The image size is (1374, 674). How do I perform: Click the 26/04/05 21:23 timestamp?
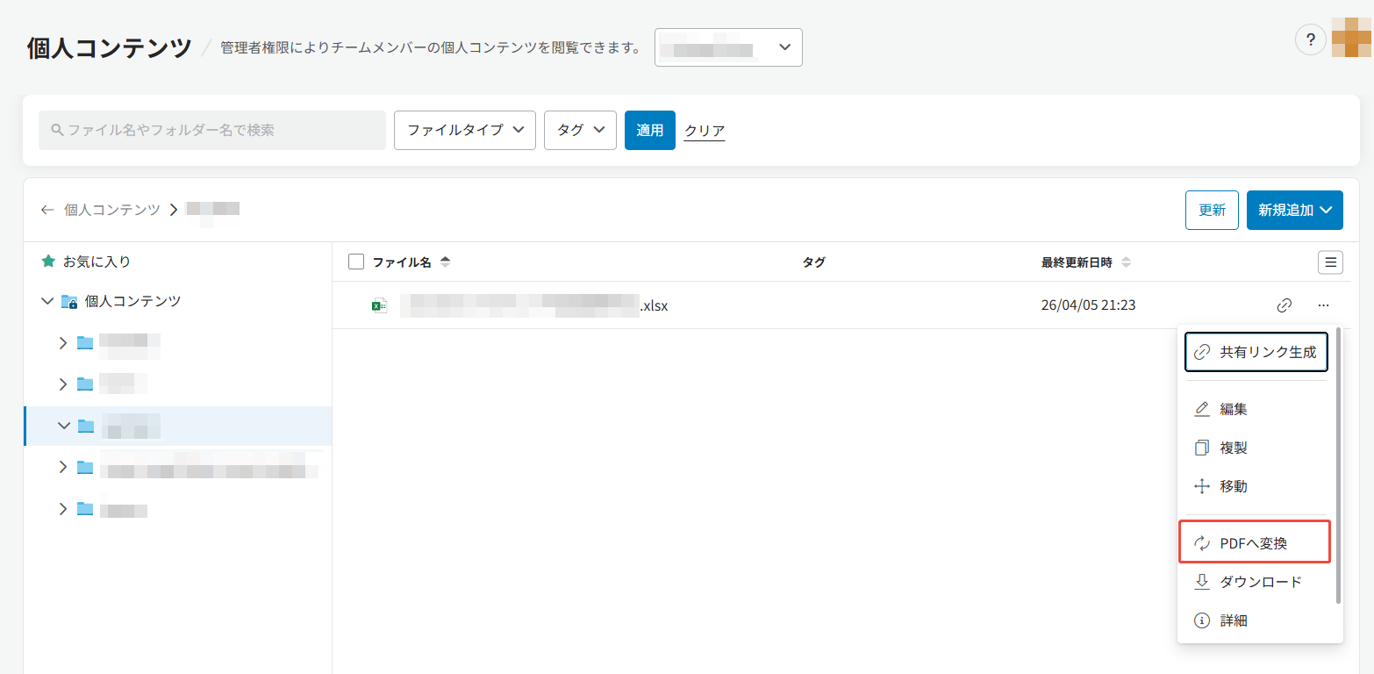[x=1089, y=305]
